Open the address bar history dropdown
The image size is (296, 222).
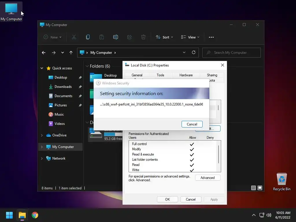pyautogui.click(x=184, y=53)
